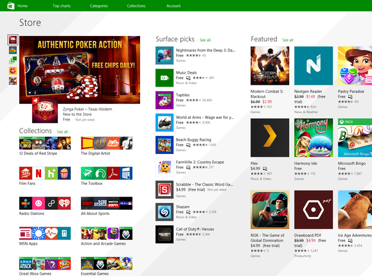Image resolution: width=372 pixels, height=276 pixels.
Task: Click See all next to Featured
Action: pos(288,40)
